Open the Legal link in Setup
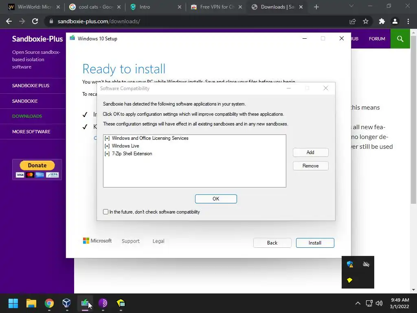Image resolution: width=417 pixels, height=313 pixels. click(158, 241)
